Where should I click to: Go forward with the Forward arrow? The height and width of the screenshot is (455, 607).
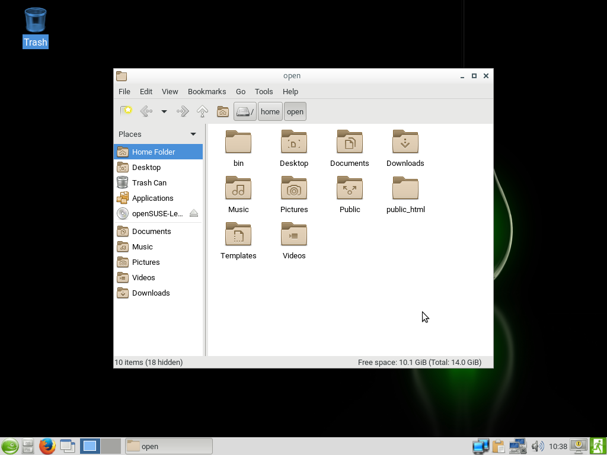pyautogui.click(x=182, y=111)
